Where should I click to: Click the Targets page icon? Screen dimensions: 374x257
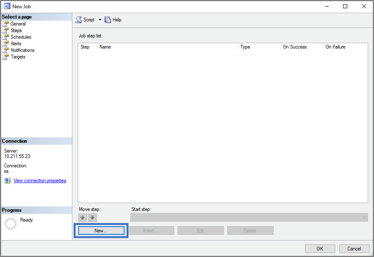coord(5,57)
